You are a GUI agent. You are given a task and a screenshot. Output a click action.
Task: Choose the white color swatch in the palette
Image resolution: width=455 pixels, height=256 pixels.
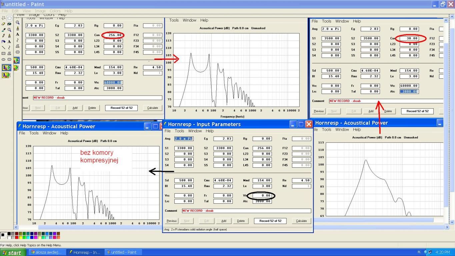[x=9, y=237]
